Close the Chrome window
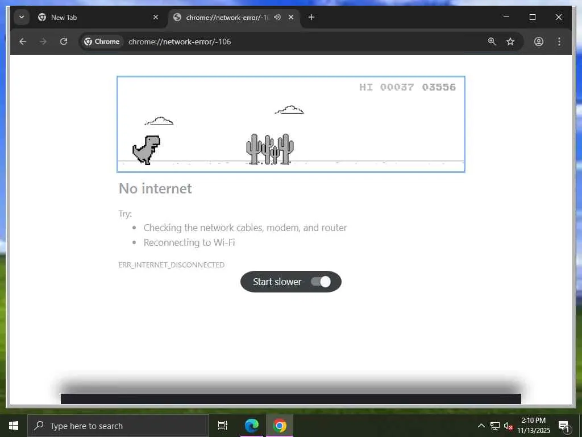The image size is (582, 437). coord(559,17)
